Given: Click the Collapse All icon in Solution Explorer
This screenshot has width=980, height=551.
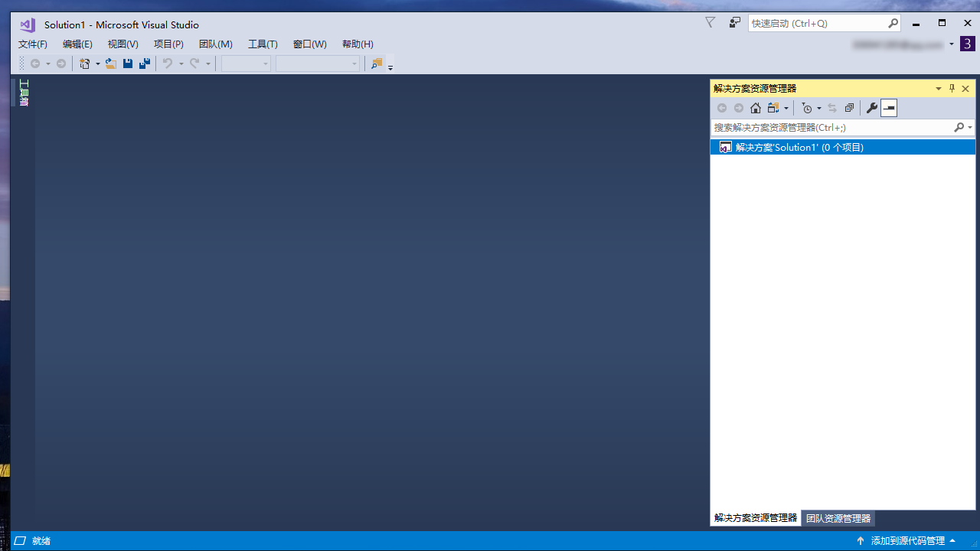Looking at the screenshot, I should (849, 107).
